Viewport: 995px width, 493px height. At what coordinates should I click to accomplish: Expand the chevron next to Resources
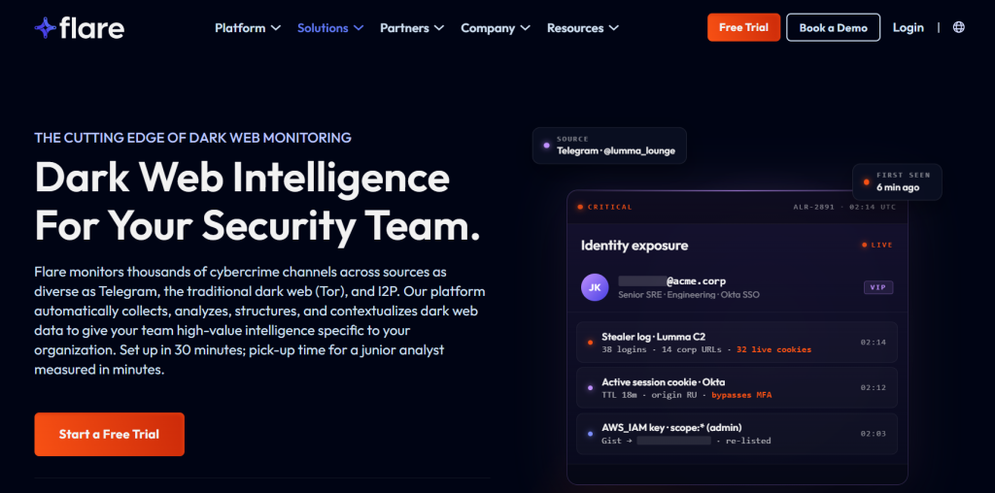tap(614, 28)
